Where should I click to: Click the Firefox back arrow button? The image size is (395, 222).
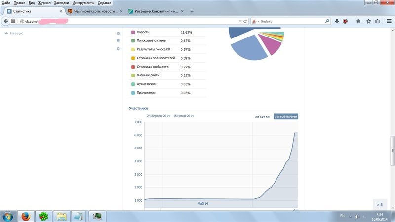tap(6, 21)
